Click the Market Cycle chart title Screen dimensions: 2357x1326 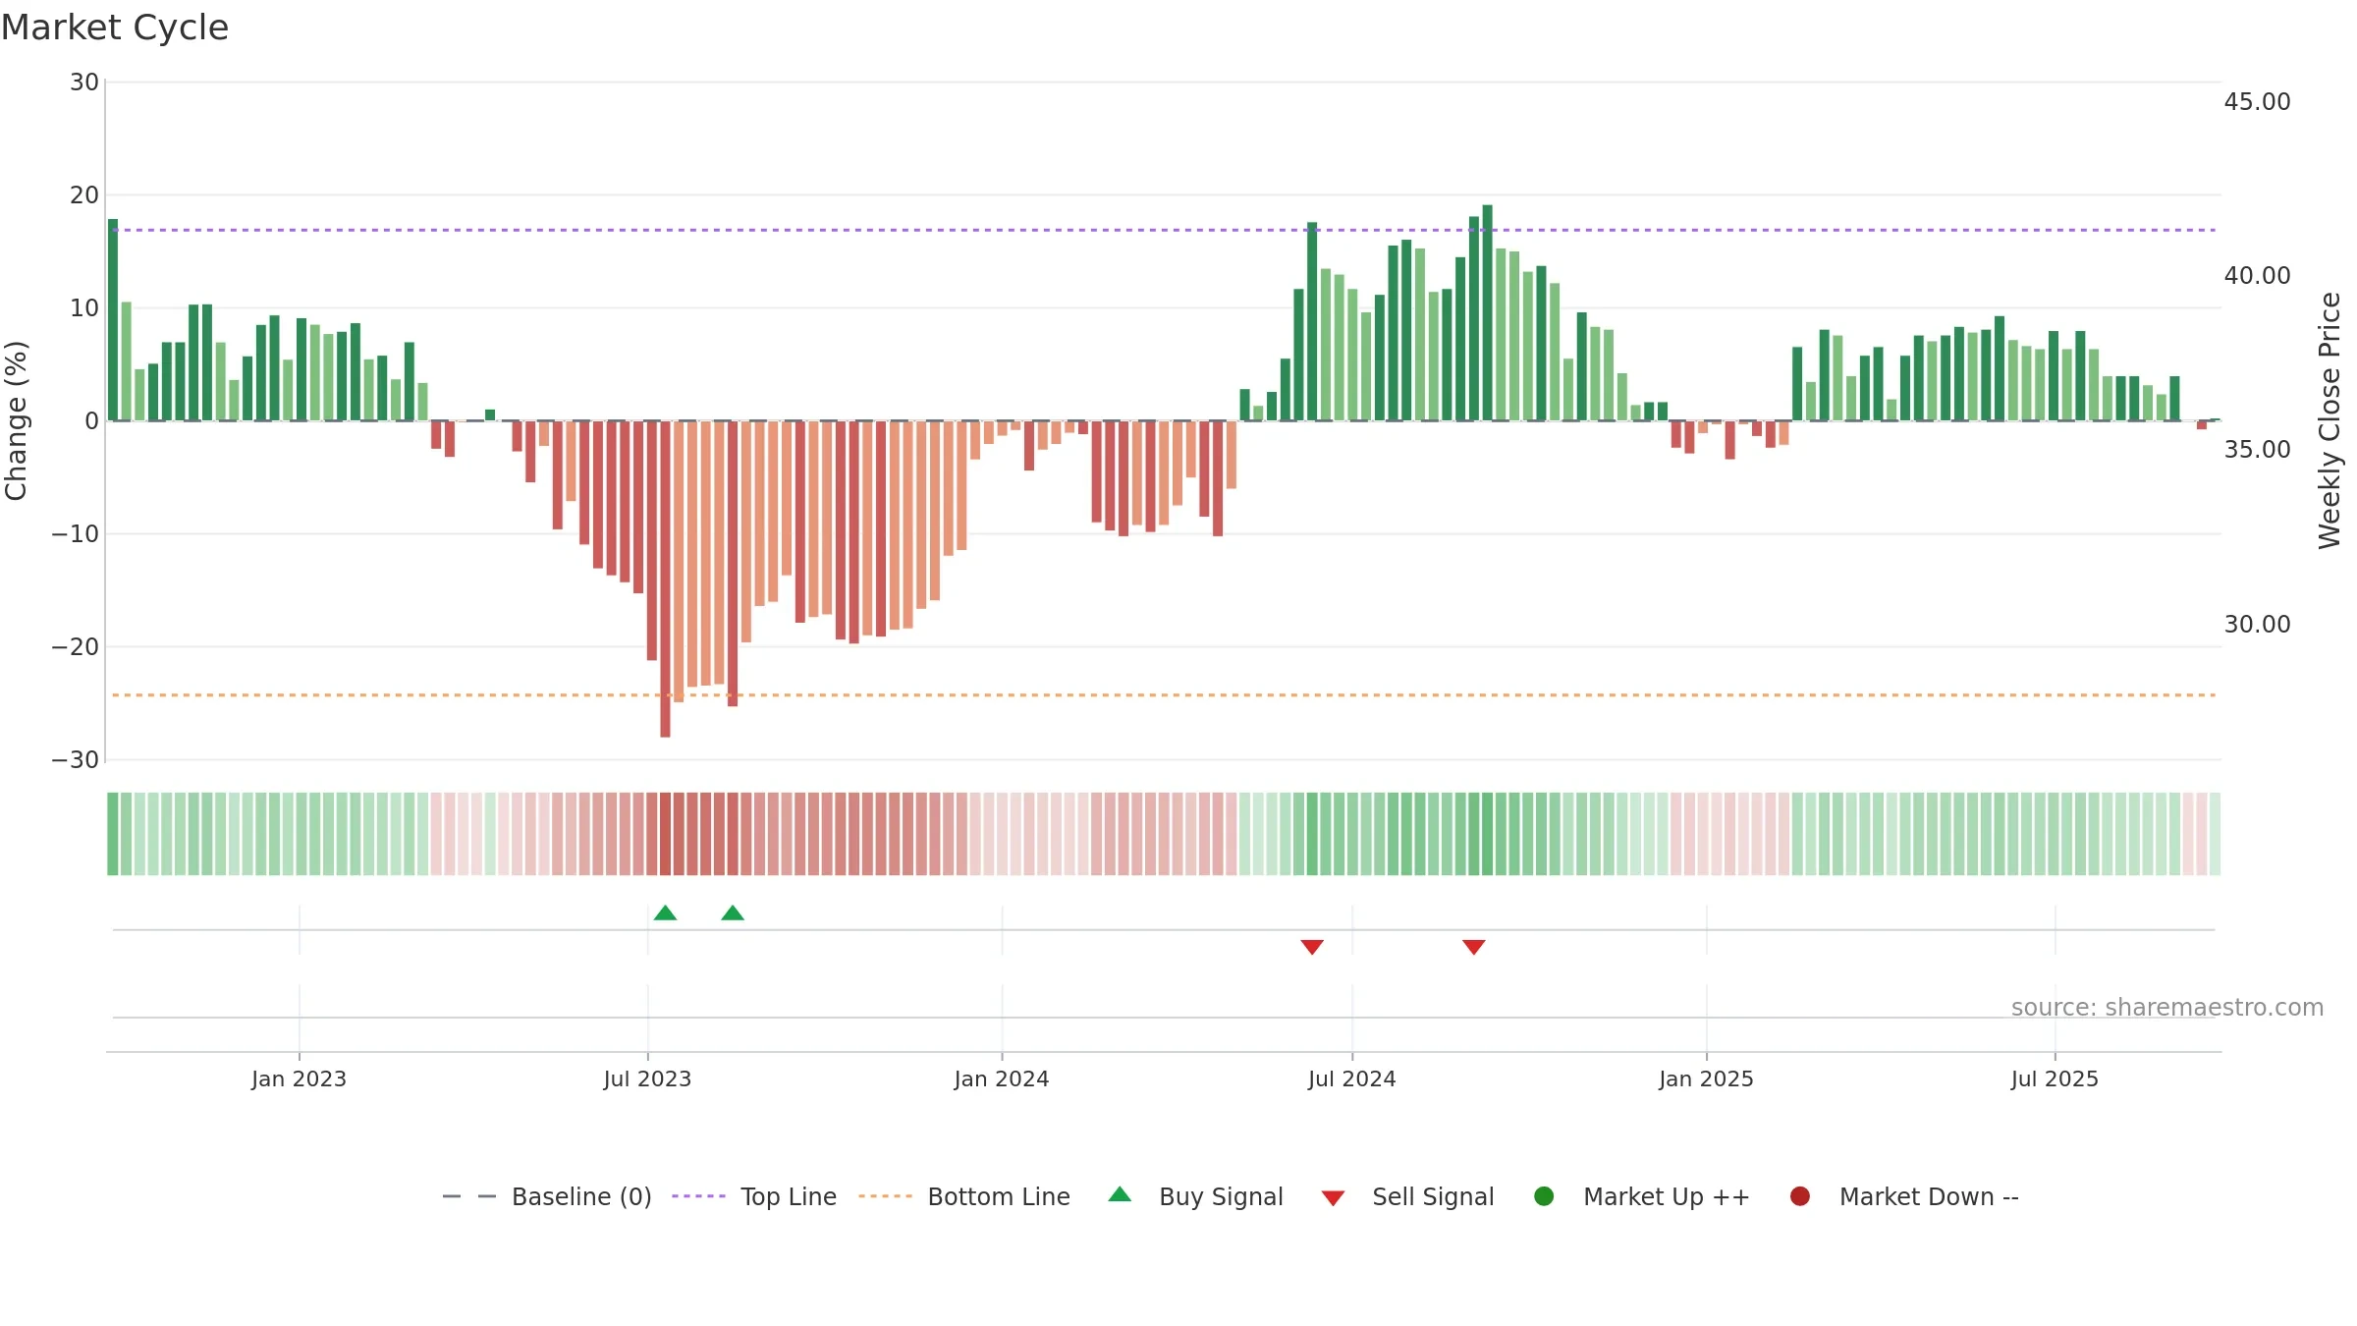pos(115,28)
